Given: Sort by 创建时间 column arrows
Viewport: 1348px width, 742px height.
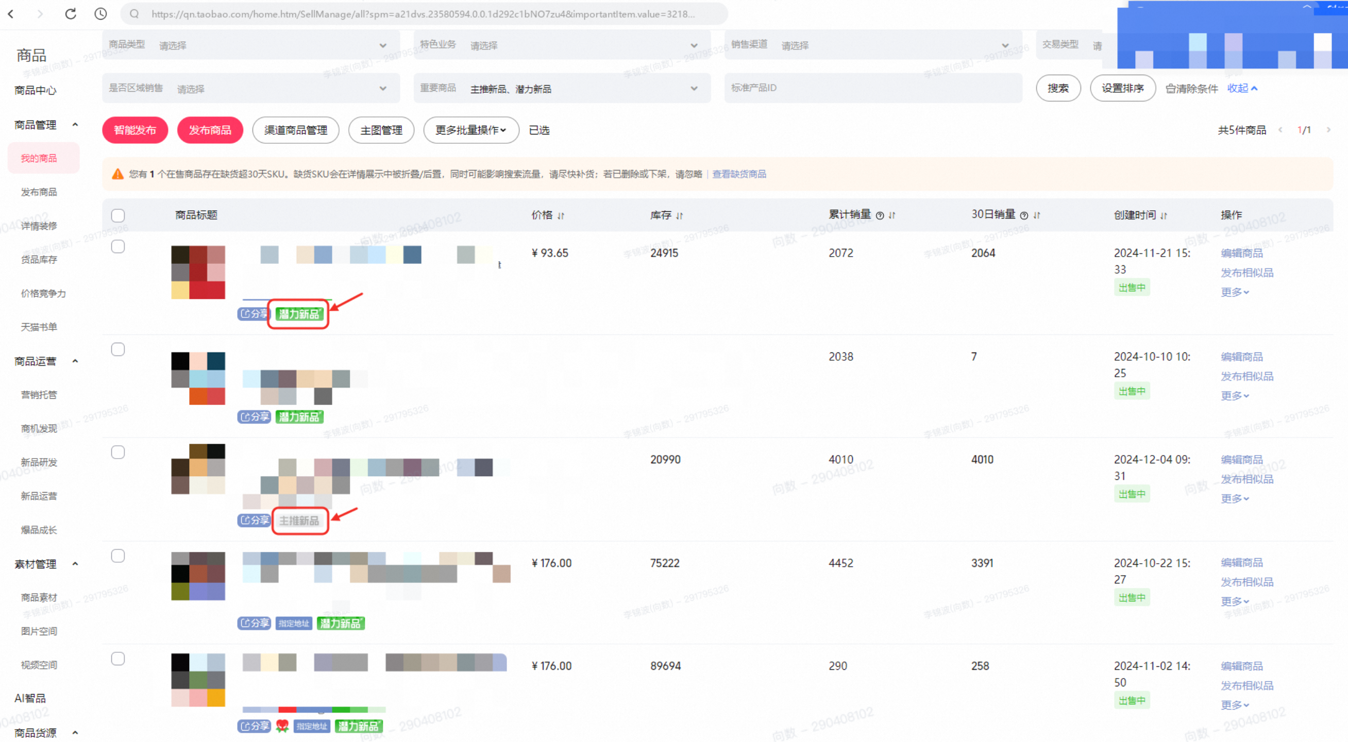Looking at the screenshot, I should [1164, 215].
